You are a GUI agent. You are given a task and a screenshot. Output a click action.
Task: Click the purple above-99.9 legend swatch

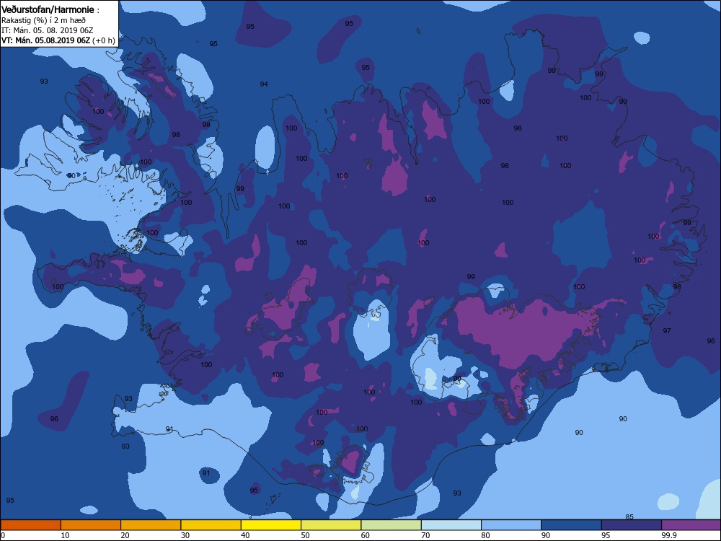point(691,525)
